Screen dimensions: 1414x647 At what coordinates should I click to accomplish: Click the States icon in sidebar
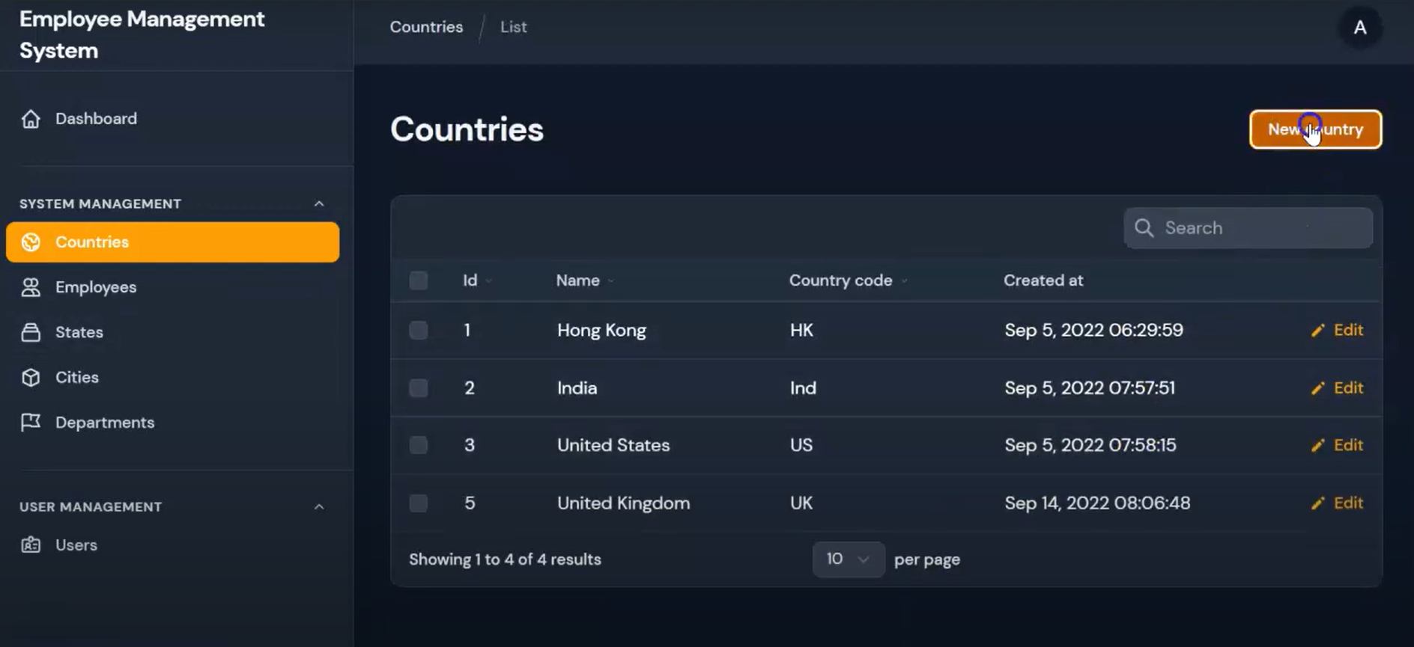(31, 332)
